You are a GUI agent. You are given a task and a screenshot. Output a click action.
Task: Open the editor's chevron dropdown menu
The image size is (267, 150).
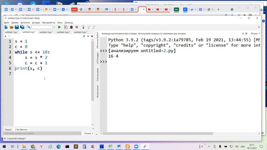[88, 36]
